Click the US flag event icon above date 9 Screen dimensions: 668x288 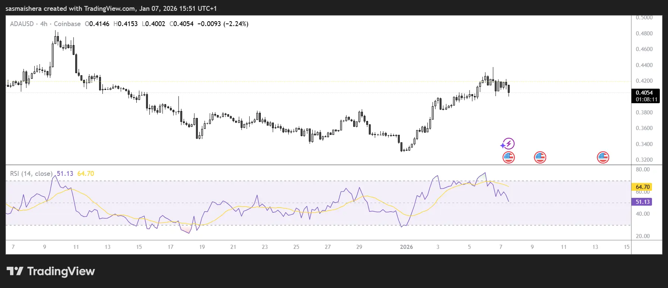click(x=540, y=158)
